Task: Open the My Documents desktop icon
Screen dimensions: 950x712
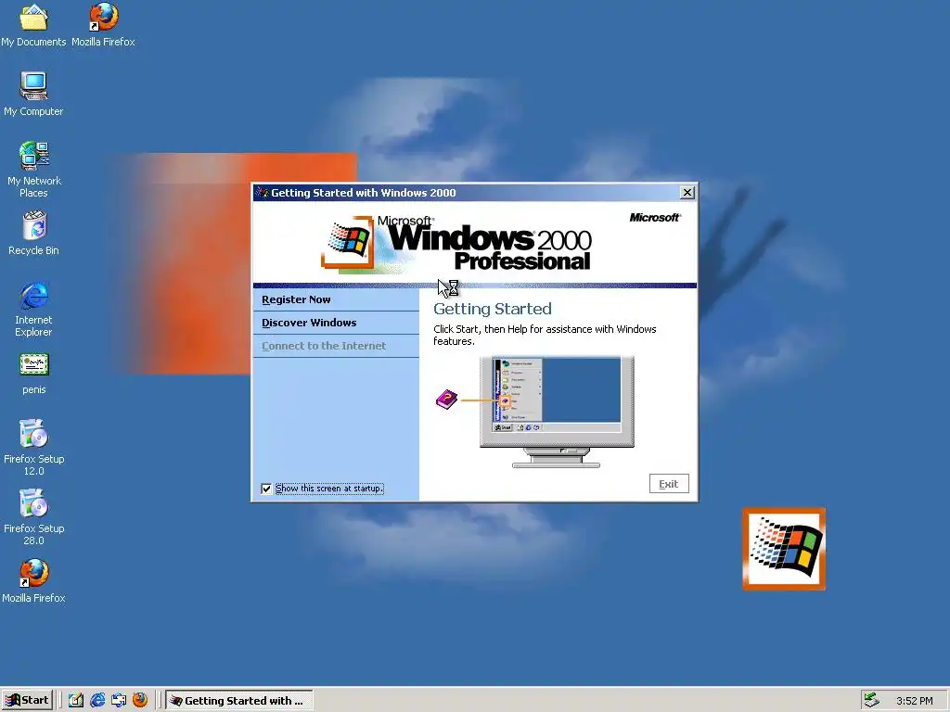Action: coord(33,25)
